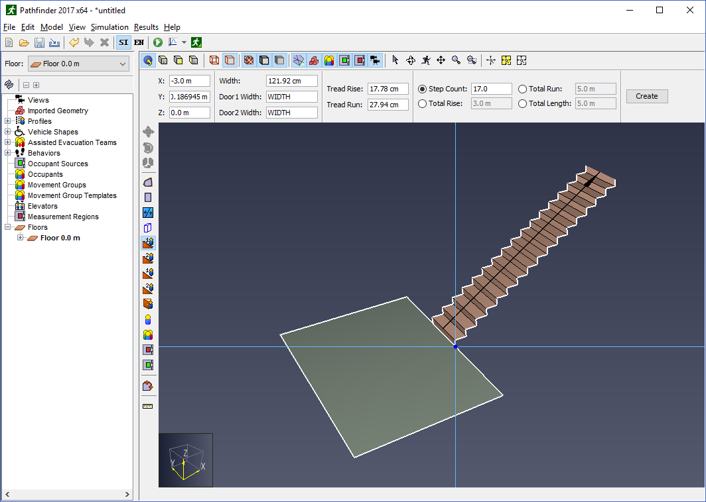Open the Model menu
Screen dimensions: 706x502
(51, 27)
